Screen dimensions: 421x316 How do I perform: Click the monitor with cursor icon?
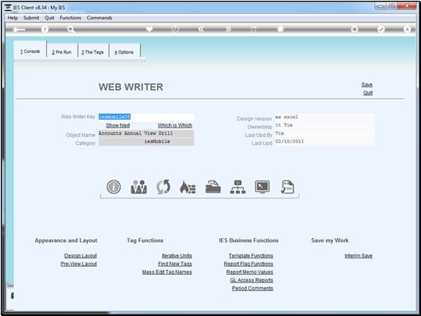click(x=262, y=187)
